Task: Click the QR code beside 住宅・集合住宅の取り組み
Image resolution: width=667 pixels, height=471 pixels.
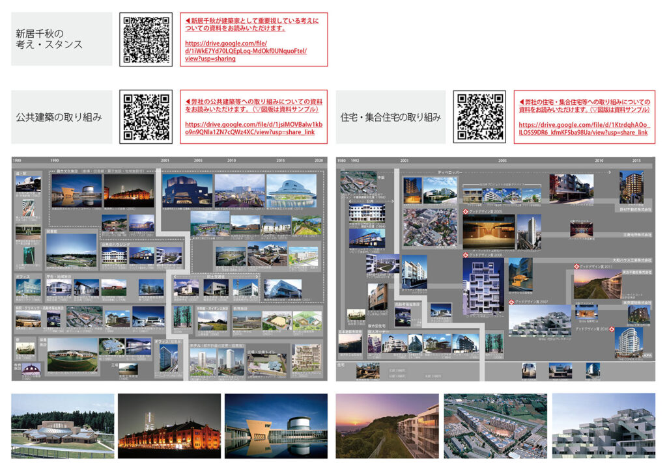Action: click(479, 117)
